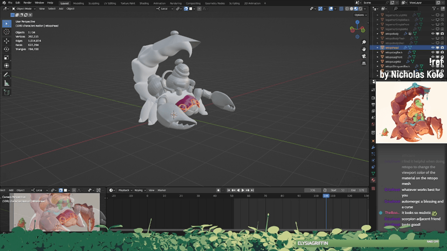Viewport: 447px width, 251px height.
Task: Click the new scene icon beside Scene field
Action: point(392,3)
